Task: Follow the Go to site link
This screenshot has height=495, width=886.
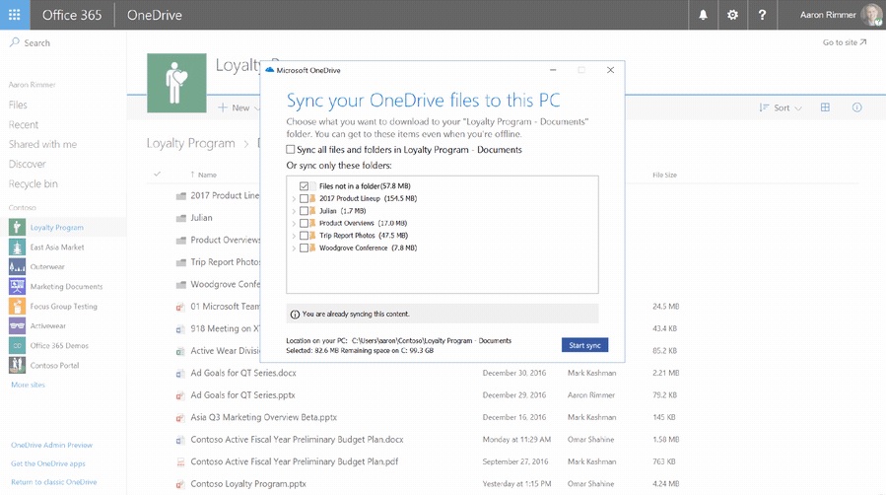Action: 845,42
